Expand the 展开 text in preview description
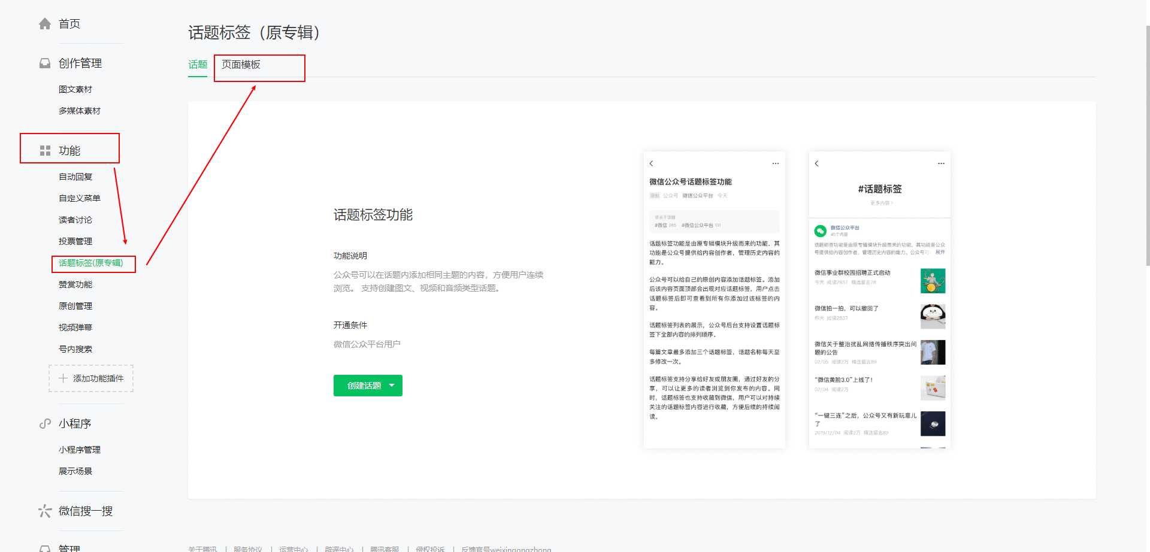 [939, 251]
